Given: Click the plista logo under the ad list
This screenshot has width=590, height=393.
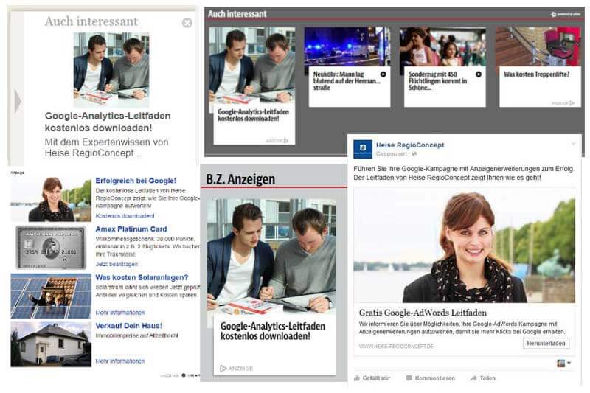Looking at the screenshot, I should click(x=190, y=375).
